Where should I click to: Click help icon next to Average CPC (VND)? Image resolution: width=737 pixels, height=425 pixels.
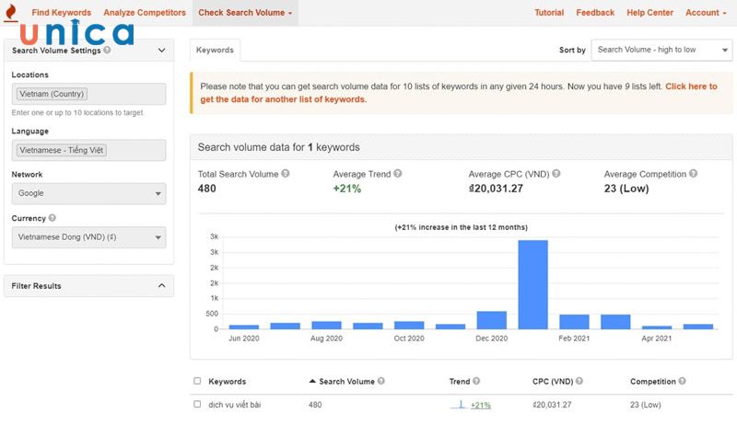click(556, 174)
